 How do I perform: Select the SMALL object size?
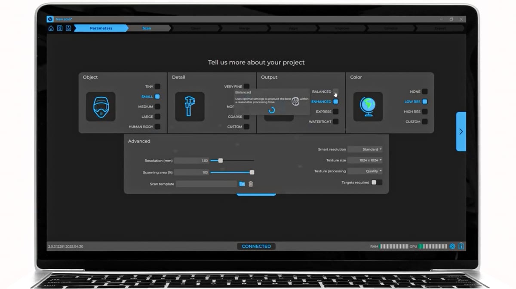click(157, 97)
